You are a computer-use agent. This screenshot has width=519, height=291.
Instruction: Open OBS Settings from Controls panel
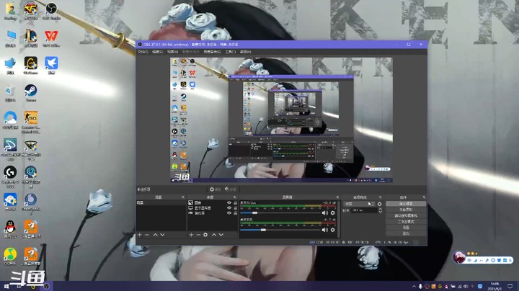pos(406,228)
